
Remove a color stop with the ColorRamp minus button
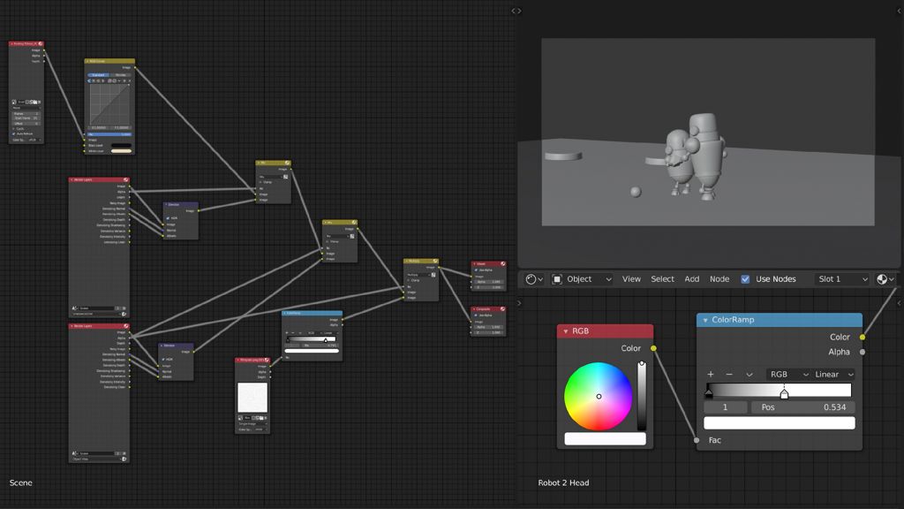[729, 374]
